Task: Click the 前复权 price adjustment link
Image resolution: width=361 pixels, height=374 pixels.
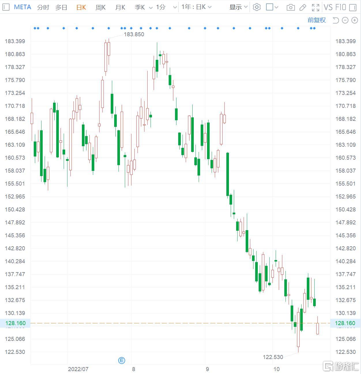Action: click(x=317, y=20)
